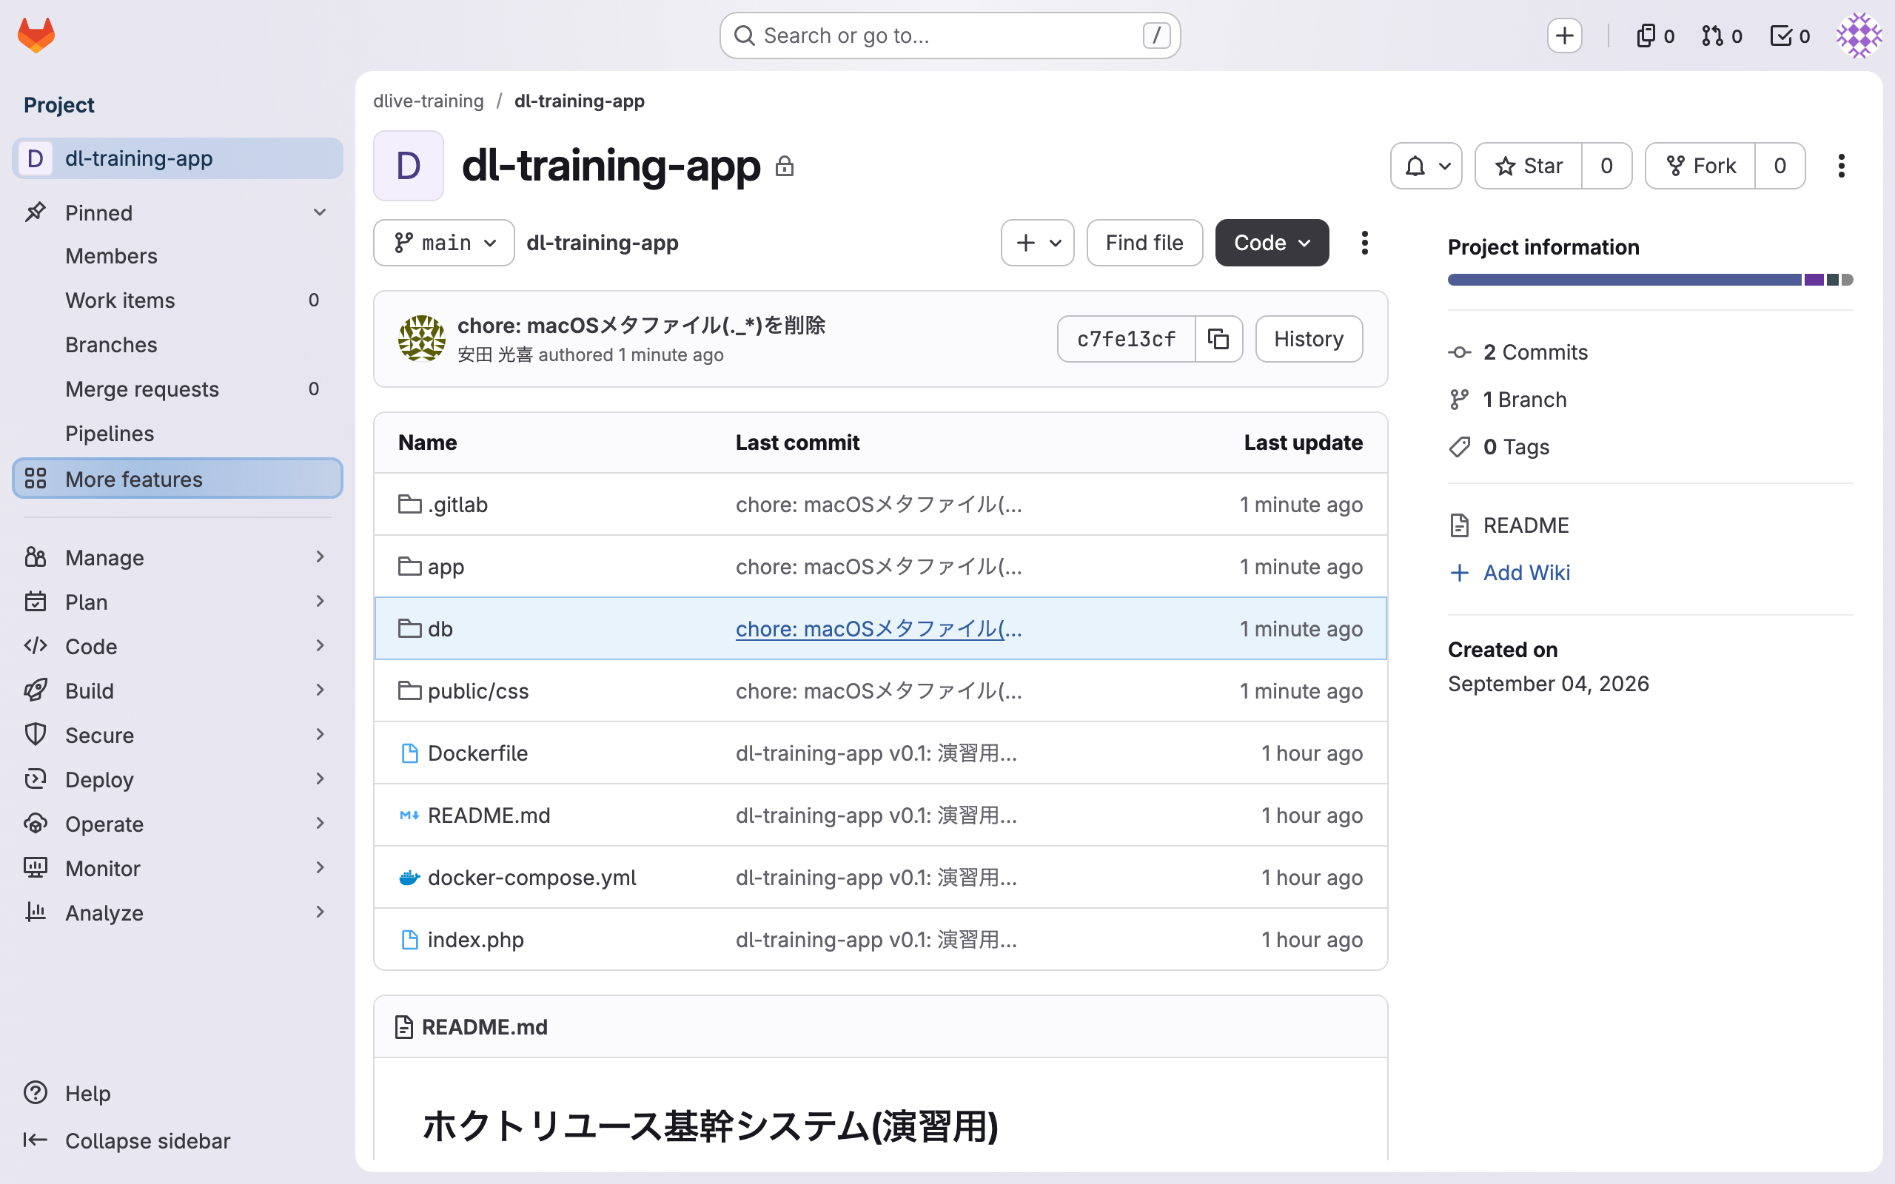Viewport: 1895px width, 1184px height.
Task: Open the add file plus dropdown
Action: [1038, 243]
